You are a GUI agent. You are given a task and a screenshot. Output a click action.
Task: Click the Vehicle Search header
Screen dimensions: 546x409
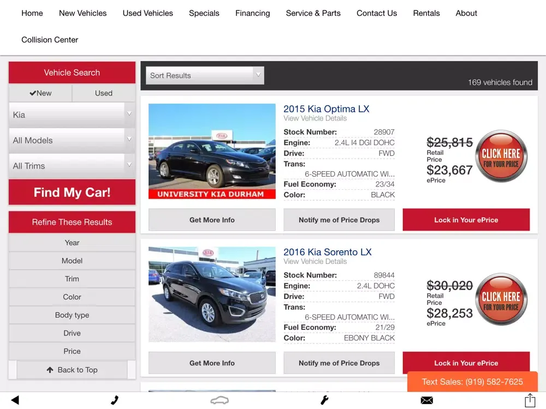[72, 73]
